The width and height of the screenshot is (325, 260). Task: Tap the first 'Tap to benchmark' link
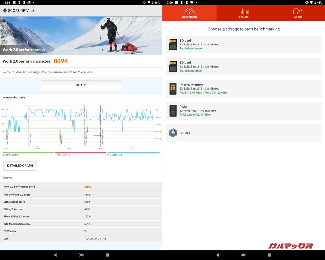pos(191,48)
